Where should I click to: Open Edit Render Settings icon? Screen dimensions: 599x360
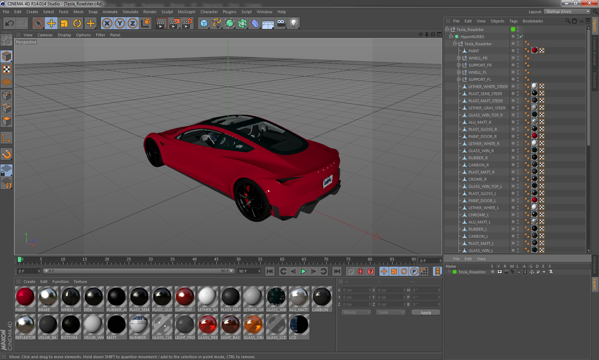188,24
